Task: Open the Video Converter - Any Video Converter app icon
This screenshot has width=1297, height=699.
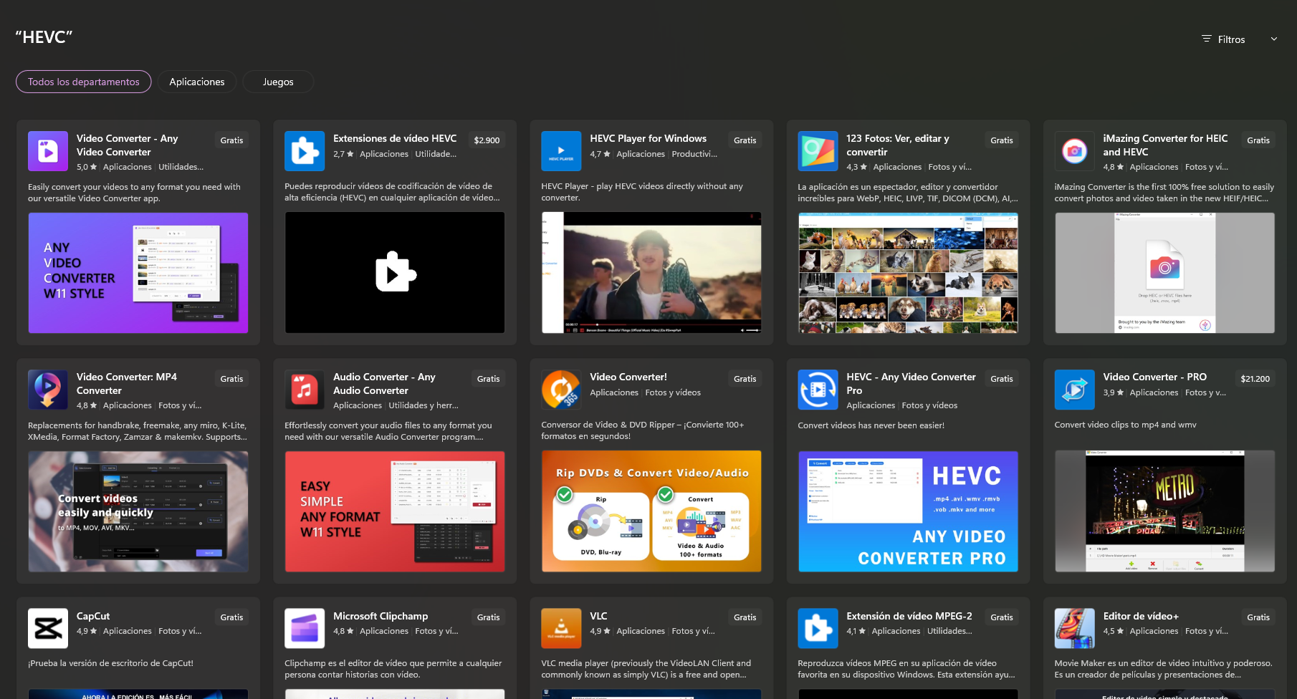Action: (x=48, y=151)
